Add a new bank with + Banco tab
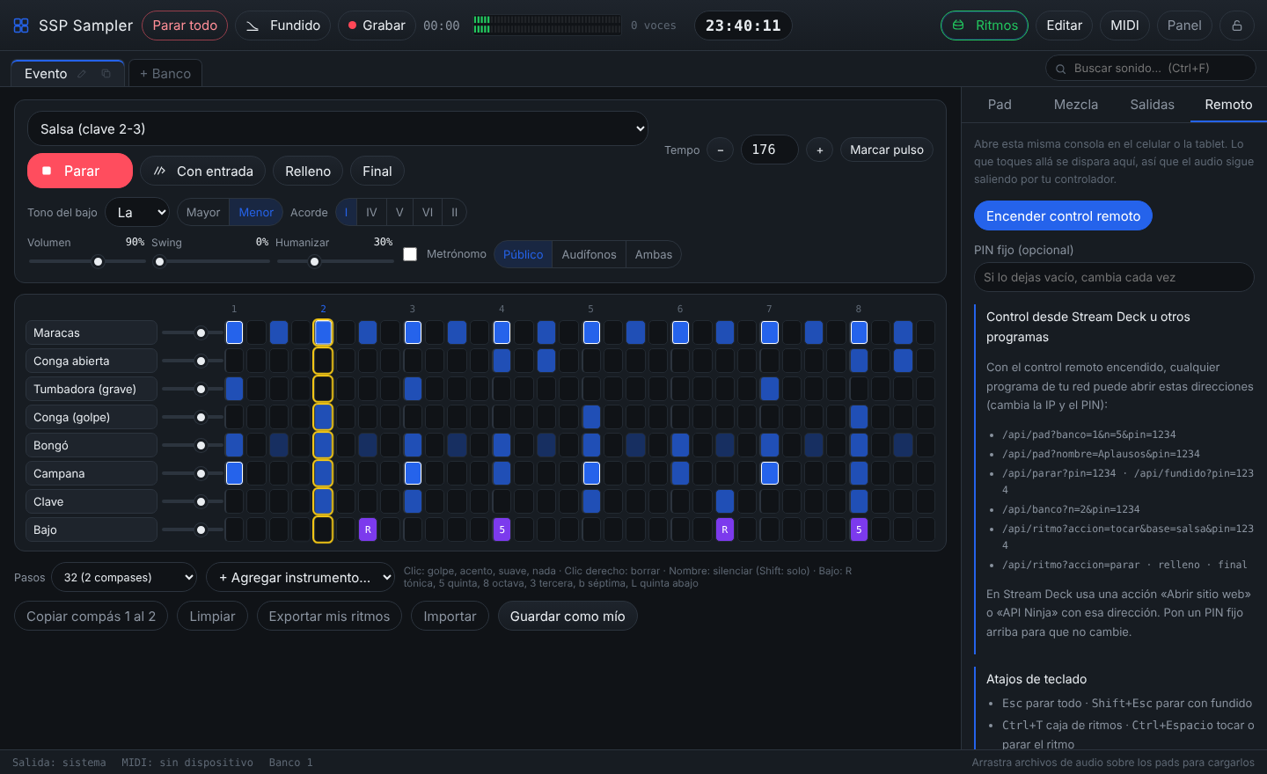This screenshot has height=774, width=1267. [165, 74]
